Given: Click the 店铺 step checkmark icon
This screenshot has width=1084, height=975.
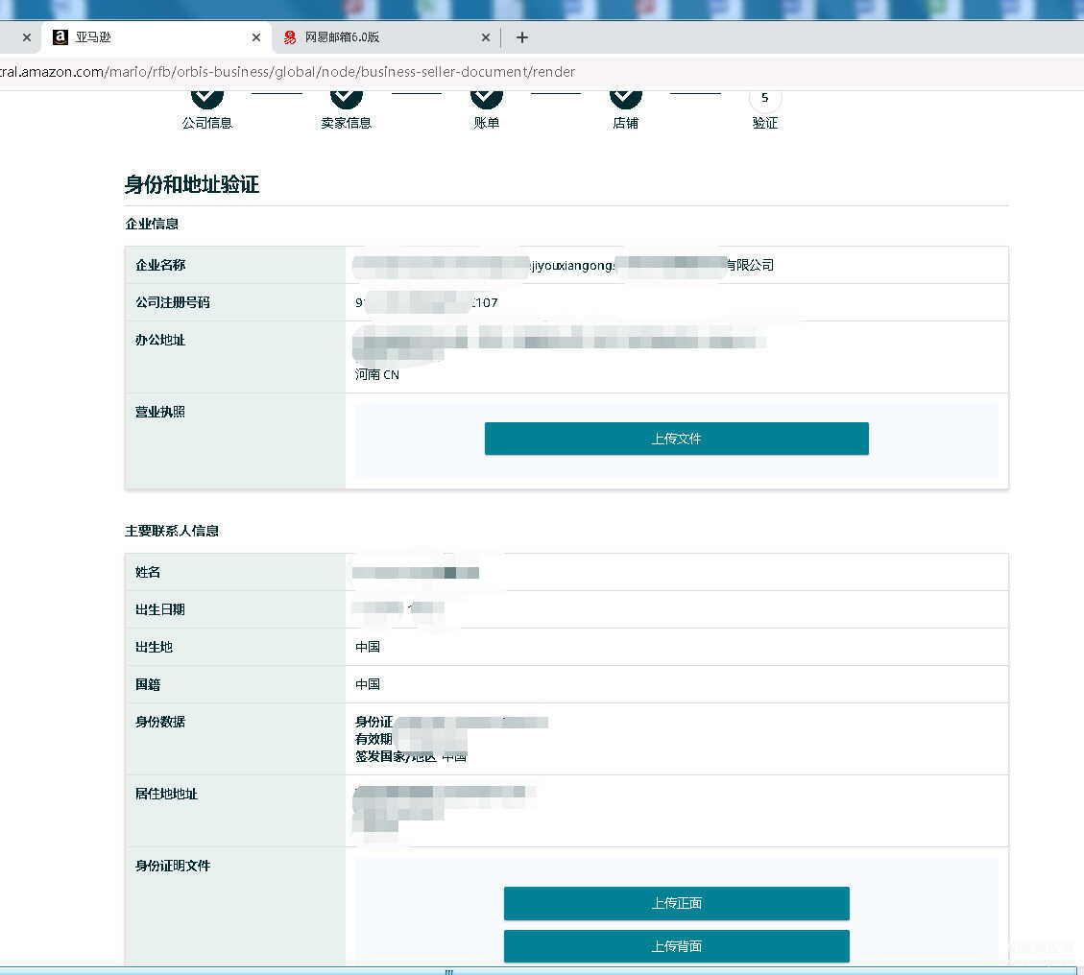Looking at the screenshot, I should tap(626, 96).
